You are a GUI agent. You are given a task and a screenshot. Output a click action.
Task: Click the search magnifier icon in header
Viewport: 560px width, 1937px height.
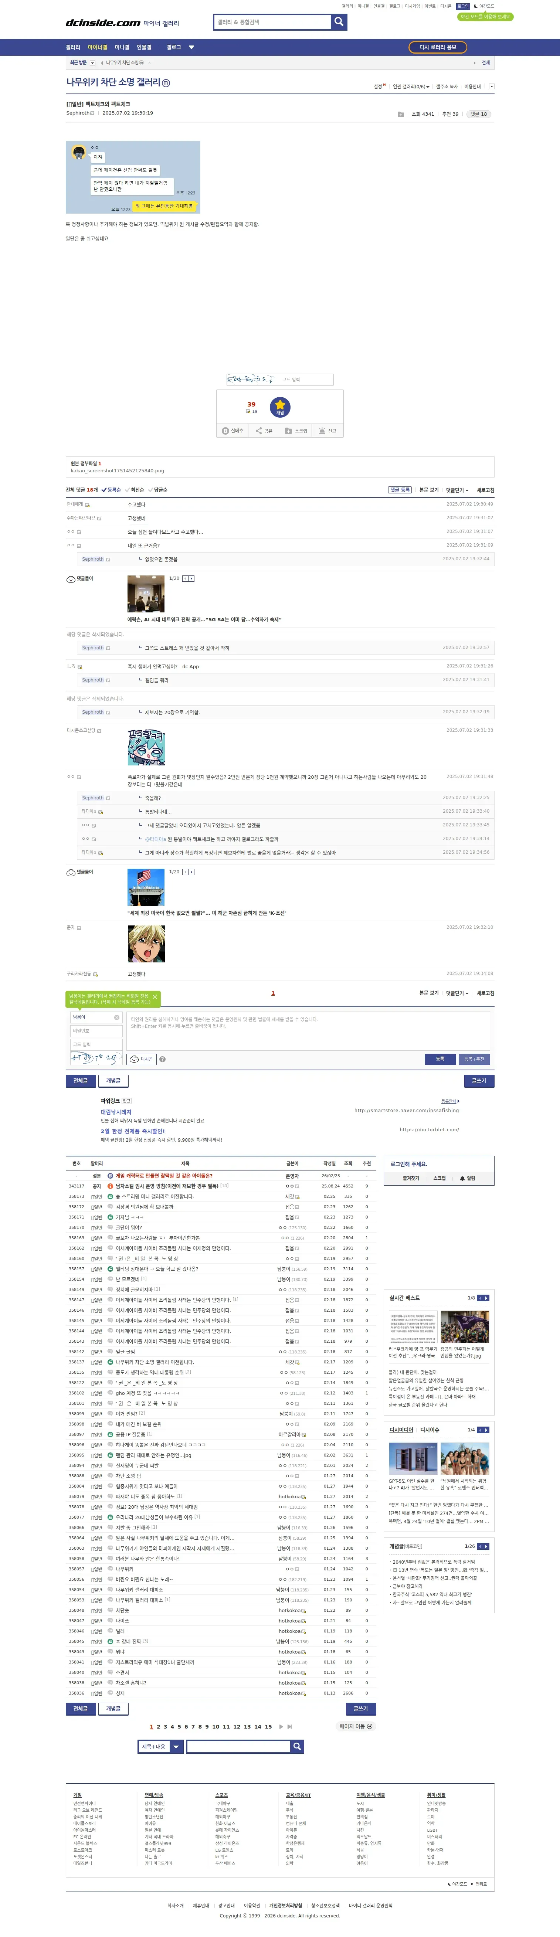339,22
